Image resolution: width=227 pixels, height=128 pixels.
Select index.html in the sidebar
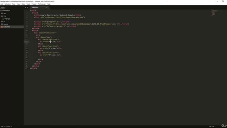pyautogui.click(x=7, y=27)
